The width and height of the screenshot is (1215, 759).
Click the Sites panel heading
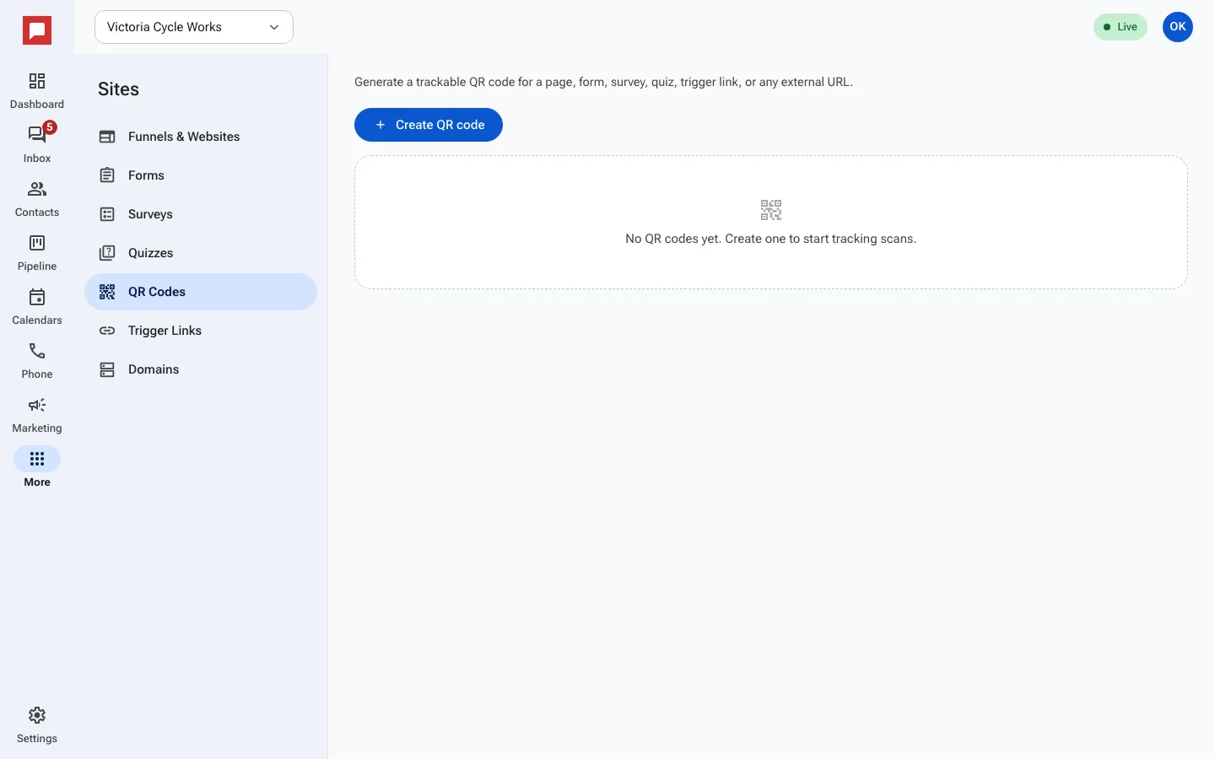pyautogui.click(x=118, y=89)
